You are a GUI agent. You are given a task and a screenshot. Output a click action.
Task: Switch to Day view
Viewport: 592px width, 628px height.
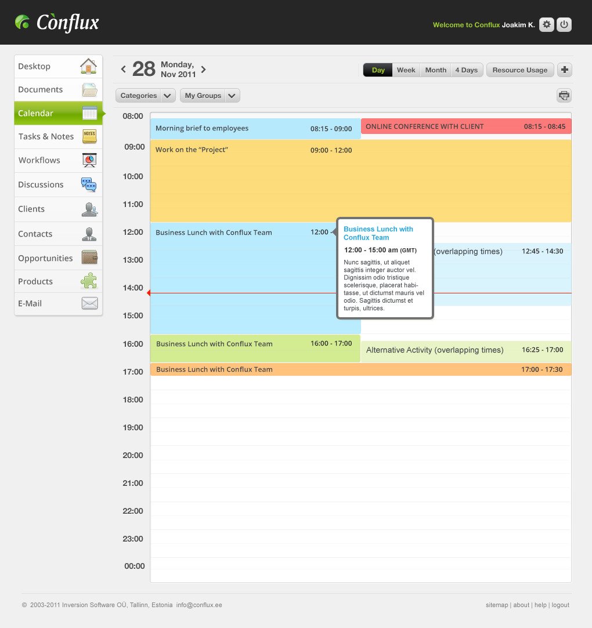[378, 70]
